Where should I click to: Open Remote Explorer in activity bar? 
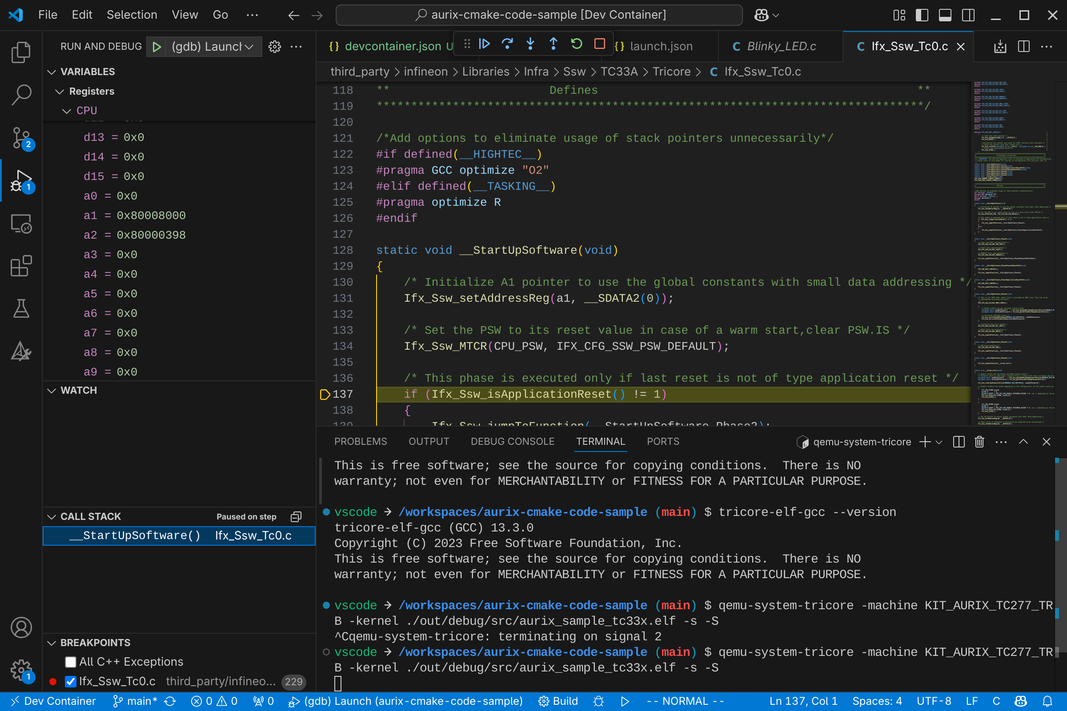coord(21,224)
